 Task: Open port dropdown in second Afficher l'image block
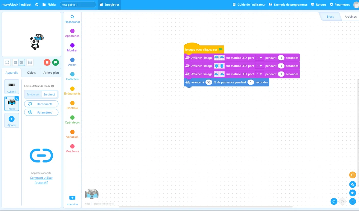pyautogui.click(x=259, y=66)
